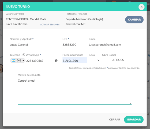Open the Argentina flag country code selector
The image size is (150, 129).
pyautogui.click(x=17, y=60)
